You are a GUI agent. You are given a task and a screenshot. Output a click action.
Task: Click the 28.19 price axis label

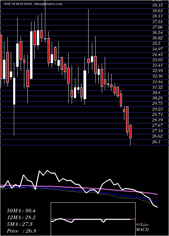158,120
